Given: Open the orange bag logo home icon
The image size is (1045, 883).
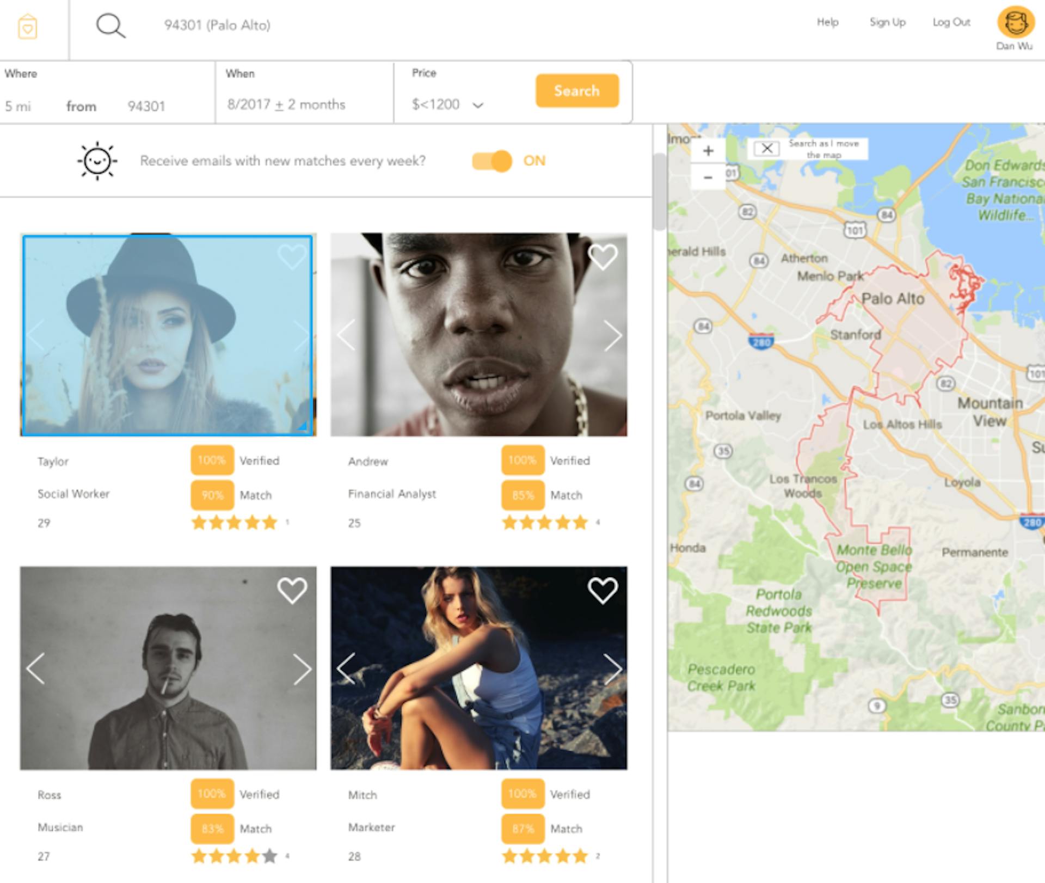Looking at the screenshot, I should click(x=27, y=27).
